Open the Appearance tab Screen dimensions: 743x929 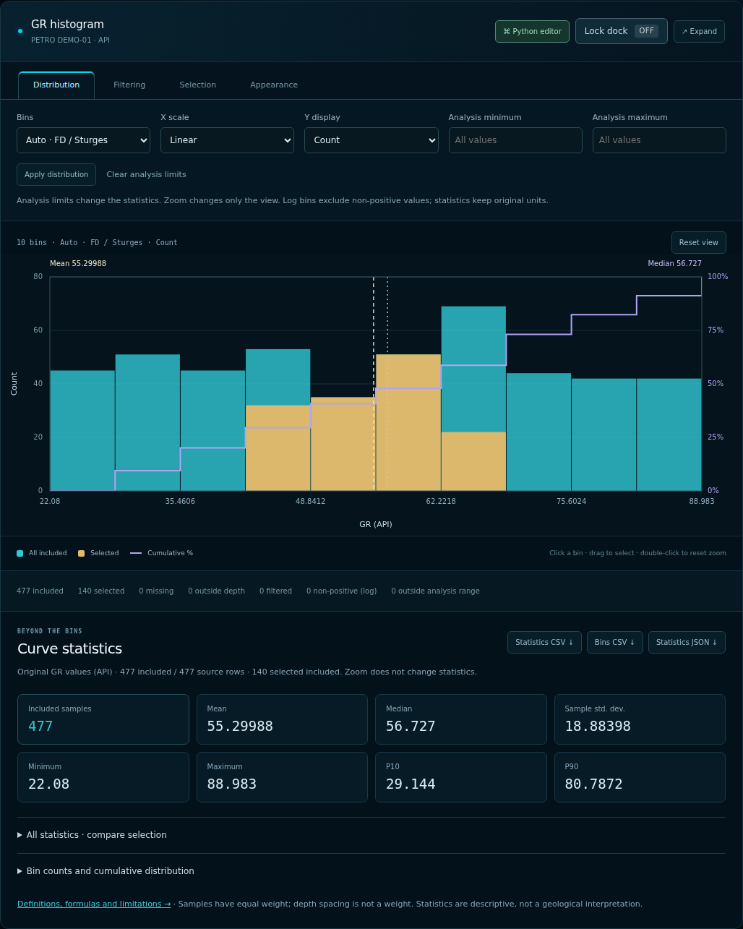[x=274, y=85]
